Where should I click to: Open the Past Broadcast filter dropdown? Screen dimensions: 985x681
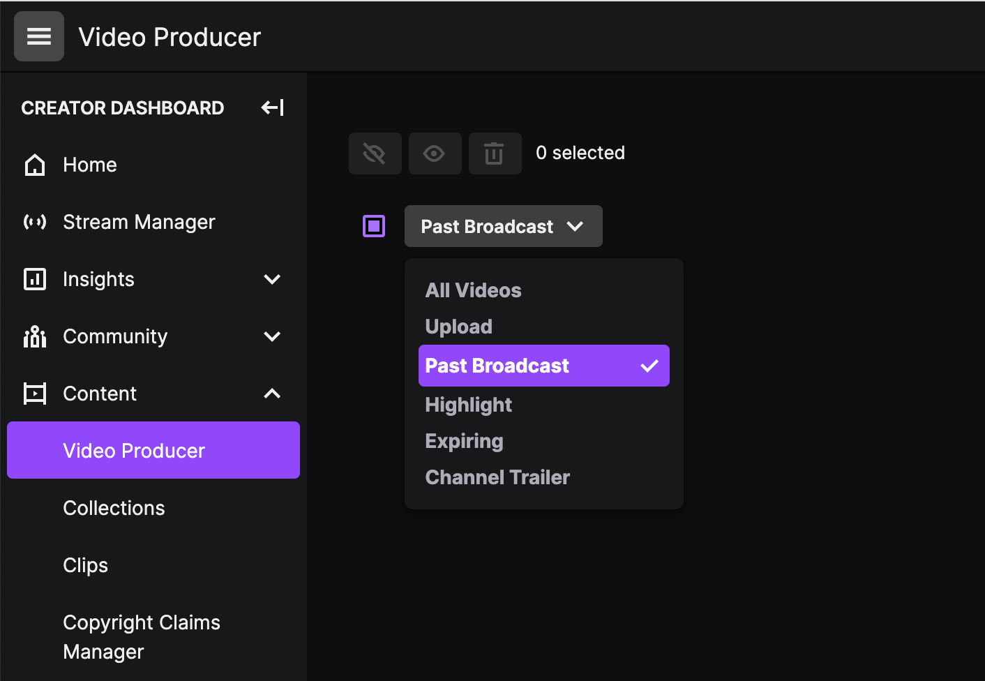504,226
